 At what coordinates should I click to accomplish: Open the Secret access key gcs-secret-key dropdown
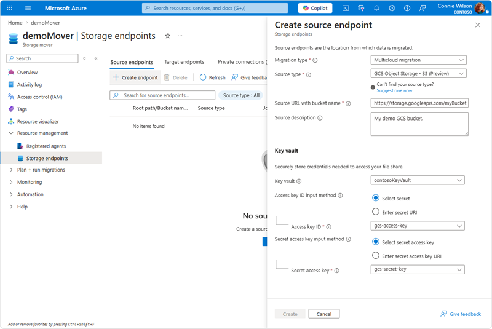[418, 269]
